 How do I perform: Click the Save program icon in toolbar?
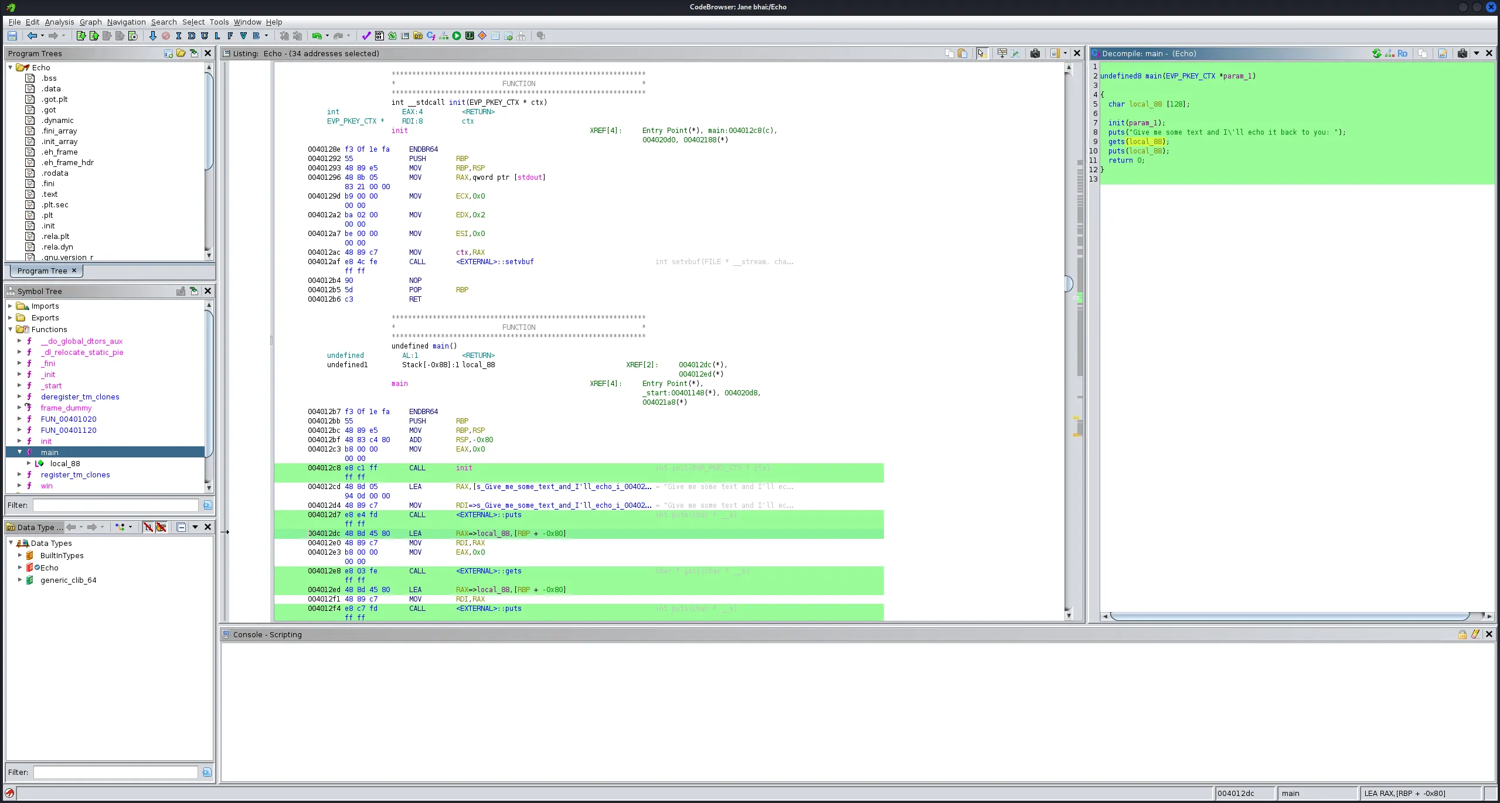click(x=12, y=36)
